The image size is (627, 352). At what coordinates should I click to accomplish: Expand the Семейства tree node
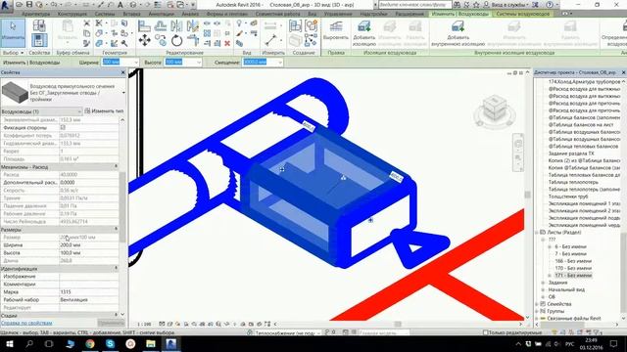click(x=537, y=304)
